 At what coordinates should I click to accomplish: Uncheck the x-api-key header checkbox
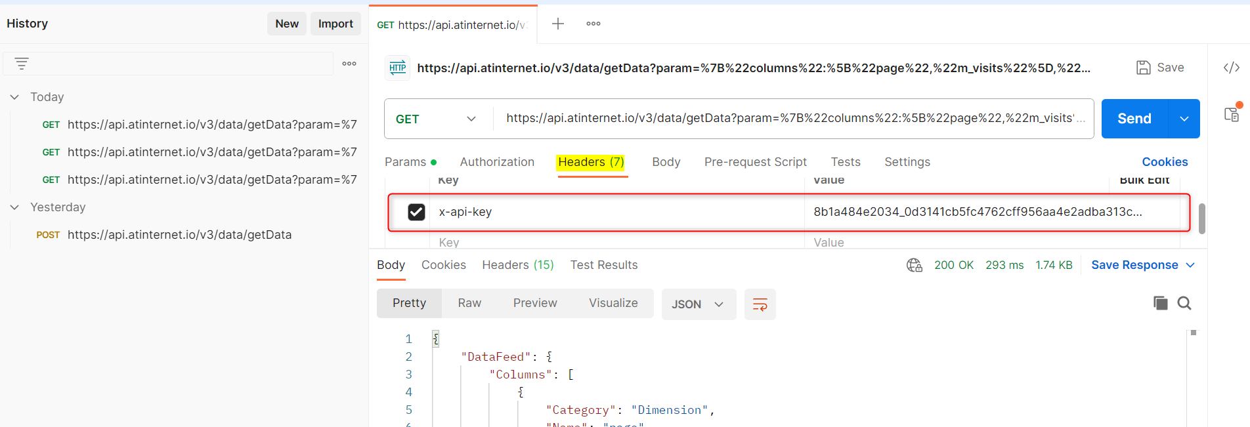(x=416, y=212)
